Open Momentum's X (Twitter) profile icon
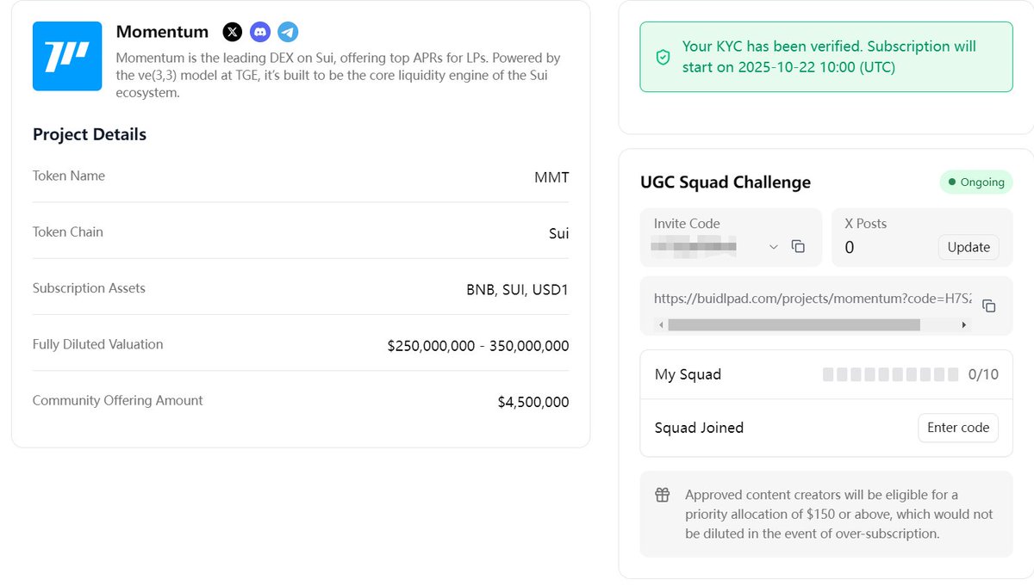 click(x=233, y=33)
